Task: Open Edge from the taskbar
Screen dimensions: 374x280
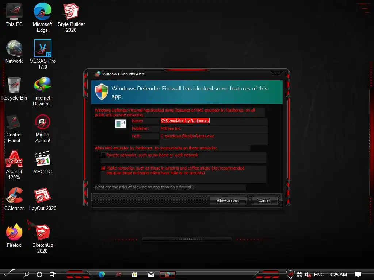Action: coord(102,275)
